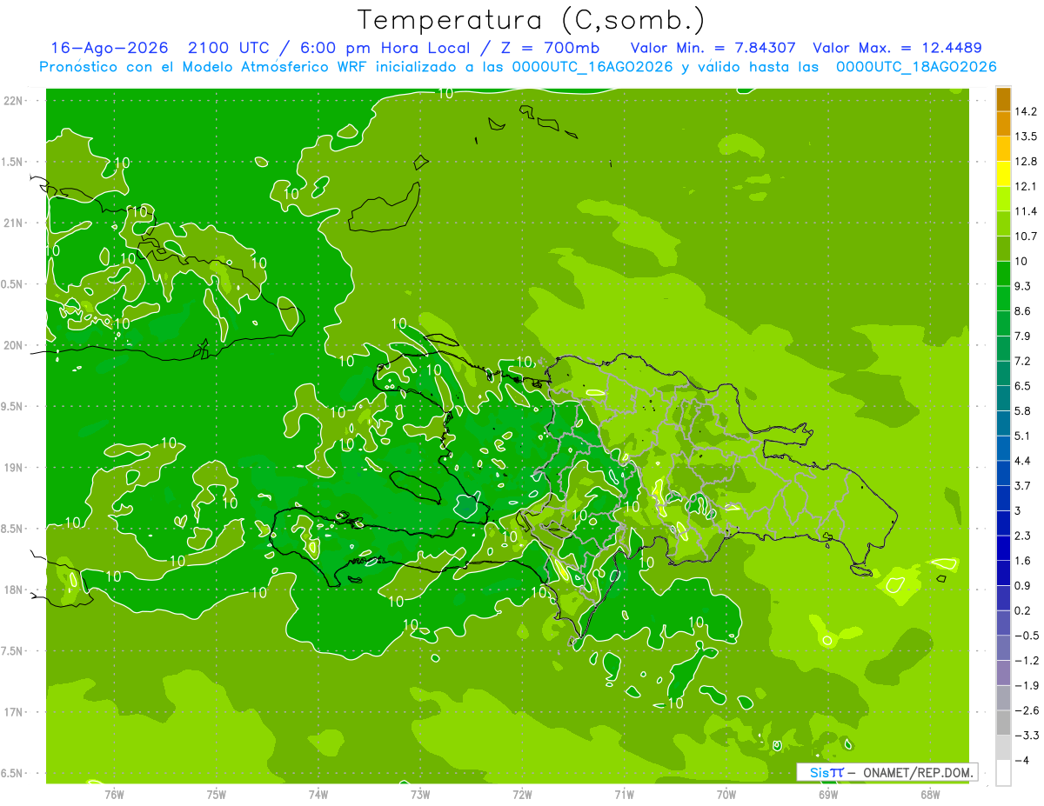
Task: Select the '16-Ago-2026' forecast date text
Action: pyautogui.click(x=109, y=48)
